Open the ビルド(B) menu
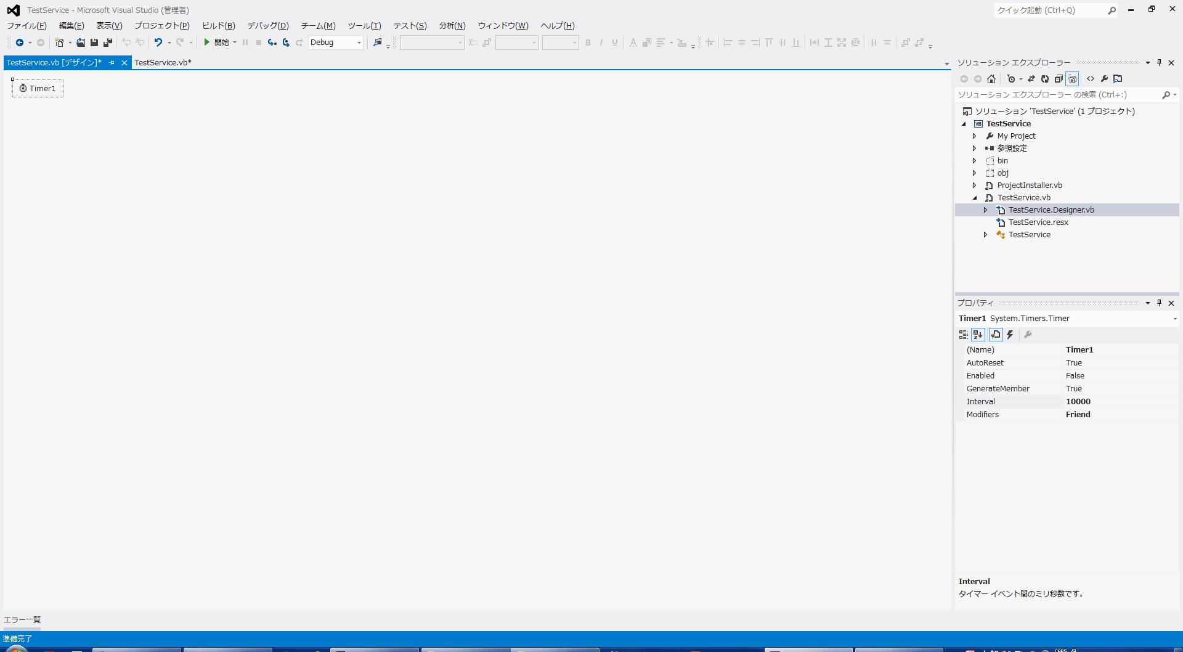Viewport: 1183px width, 652px height. [x=219, y=26]
